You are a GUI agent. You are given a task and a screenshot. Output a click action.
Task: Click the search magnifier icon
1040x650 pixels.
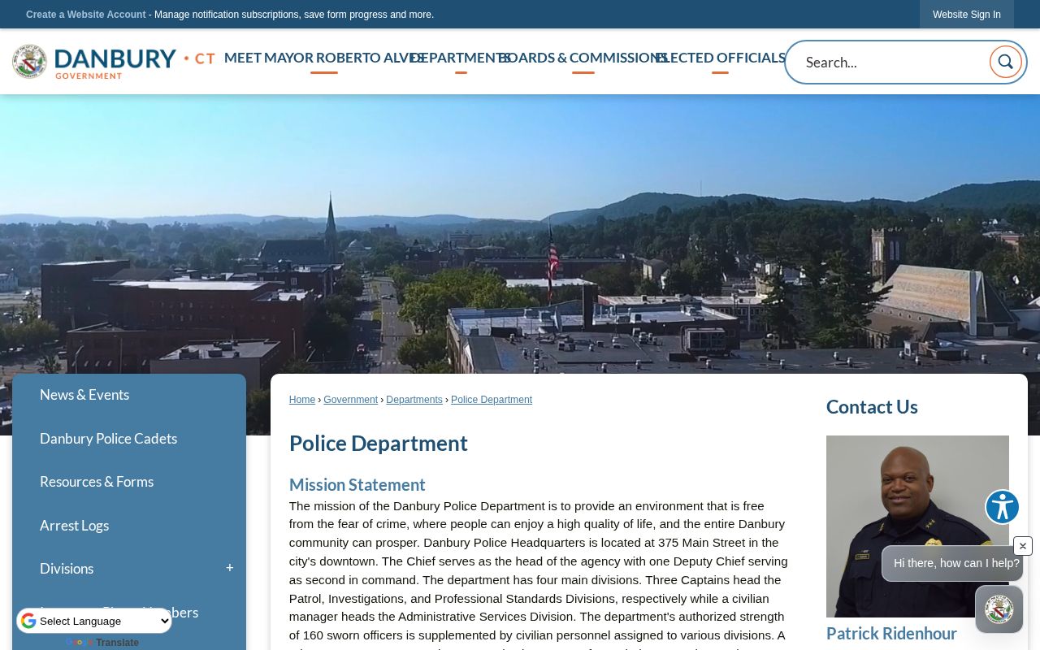1005,62
